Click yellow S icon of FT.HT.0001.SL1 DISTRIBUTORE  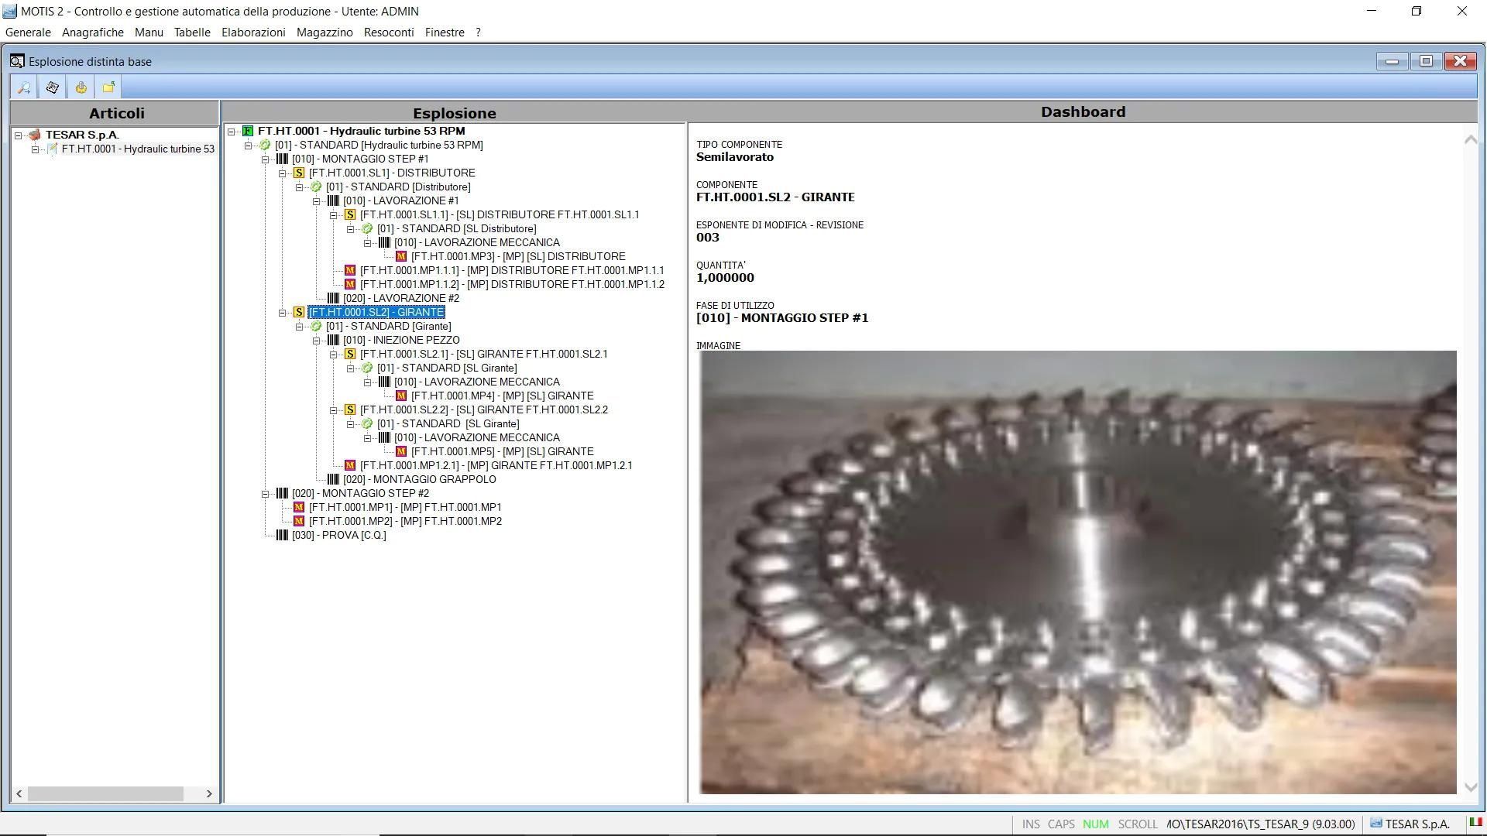click(x=299, y=173)
